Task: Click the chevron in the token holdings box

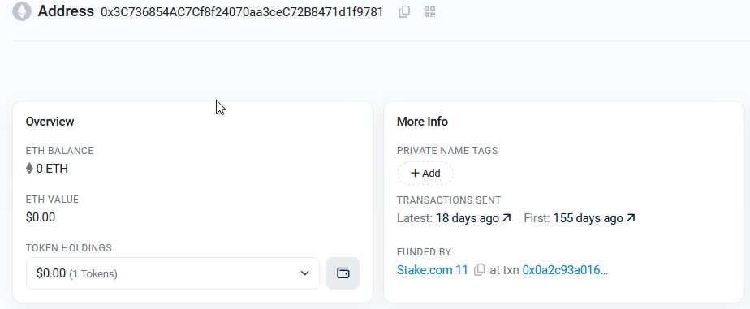Action: (304, 273)
